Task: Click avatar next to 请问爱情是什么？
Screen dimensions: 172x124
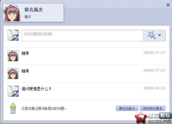Action: [13, 91]
